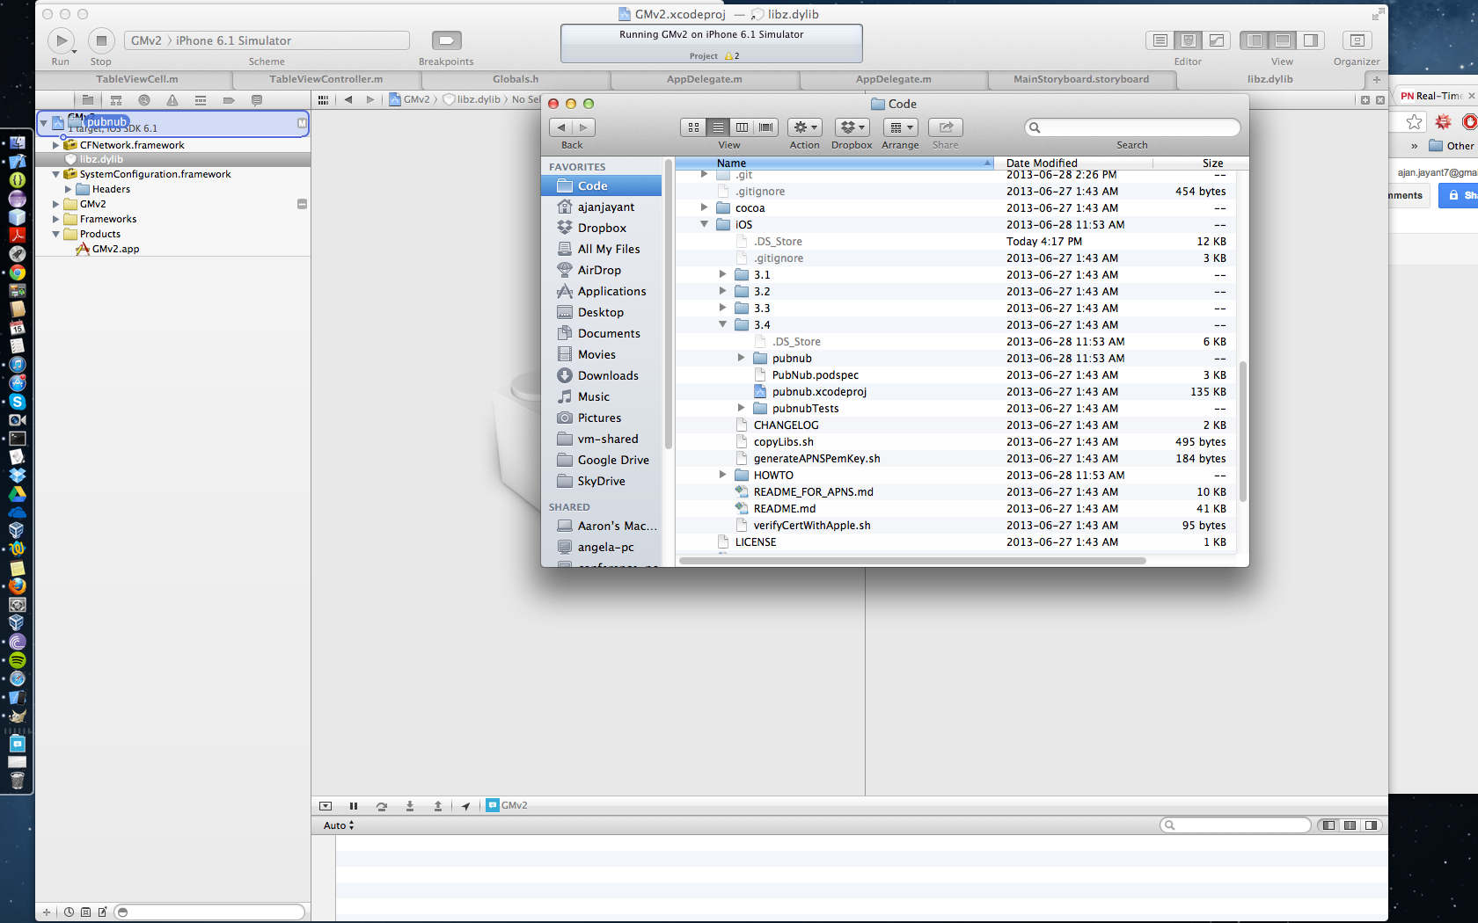Show the Assistant editor
The height and width of the screenshot is (923, 1478).
(1188, 40)
